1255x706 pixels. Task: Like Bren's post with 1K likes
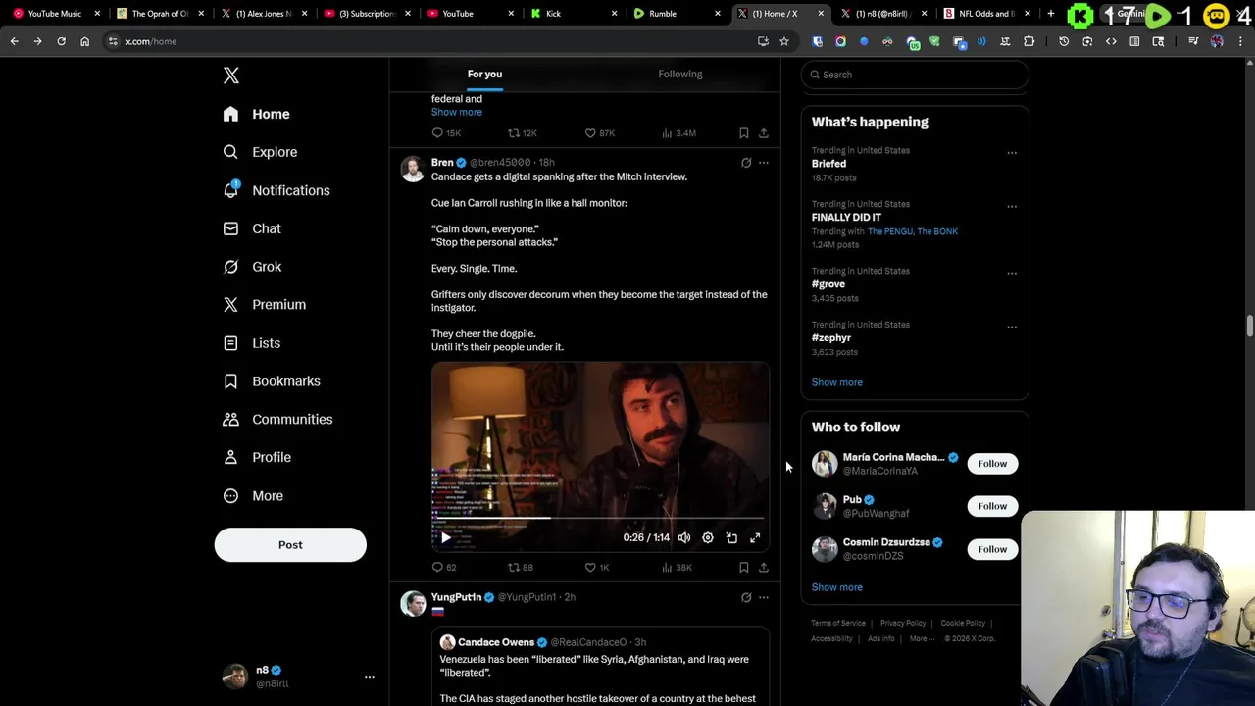597,568
